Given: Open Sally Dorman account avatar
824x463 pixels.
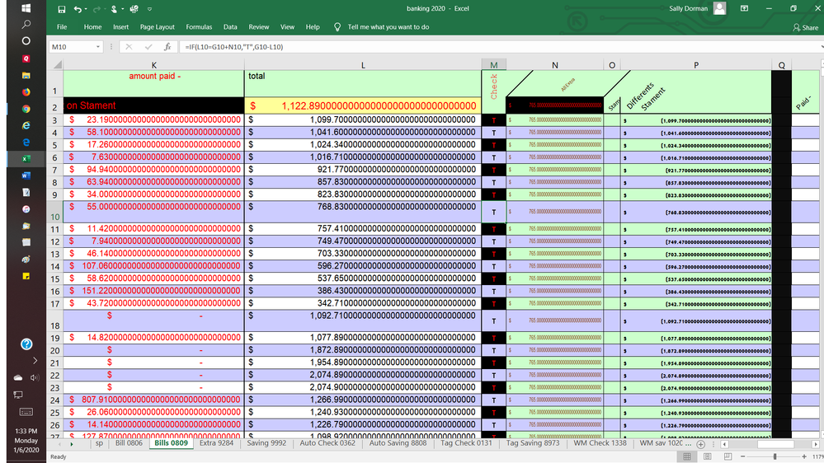Looking at the screenshot, I should click(719, 8).
